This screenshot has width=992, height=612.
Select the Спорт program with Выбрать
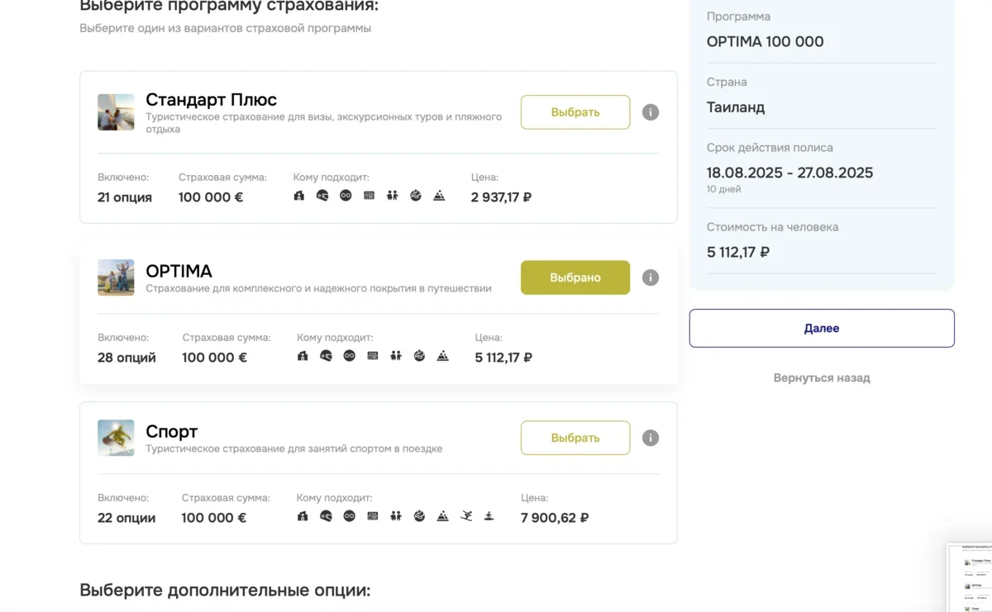click(575, 438)
